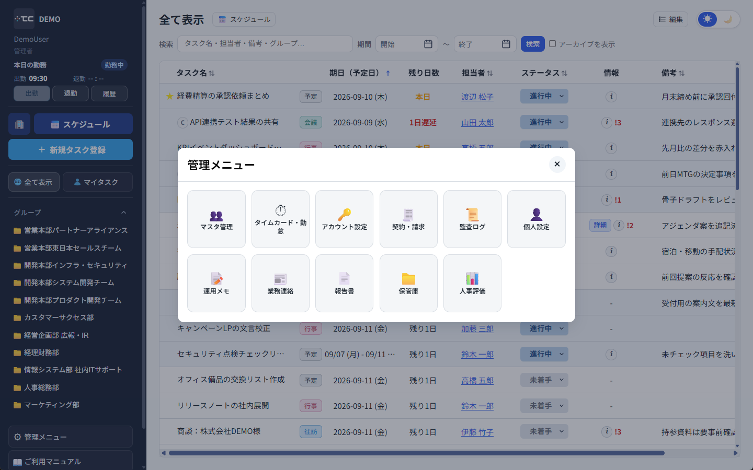Switch to light mode sun toggle

(x=708, y=19)
